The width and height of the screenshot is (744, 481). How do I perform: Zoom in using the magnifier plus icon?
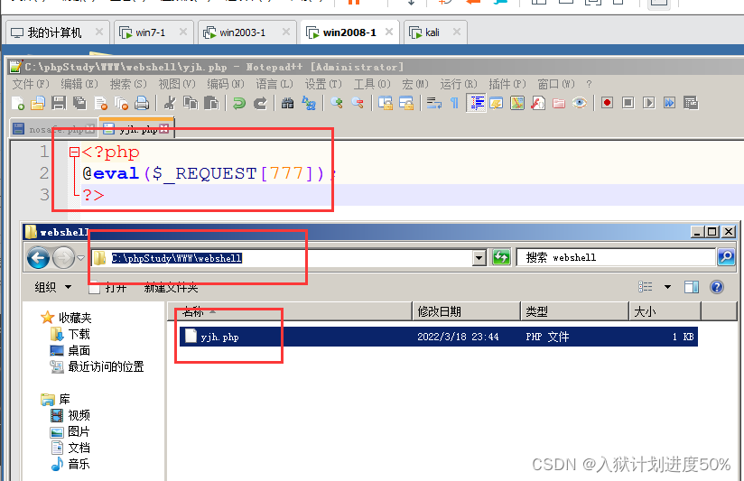coord(337,103)
